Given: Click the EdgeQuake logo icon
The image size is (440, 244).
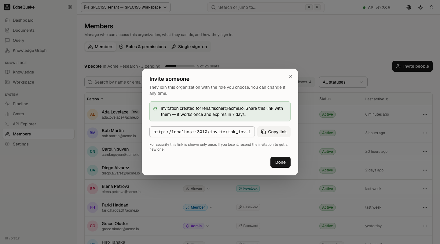Looking at the screenshot, I should tap(7, 7).
